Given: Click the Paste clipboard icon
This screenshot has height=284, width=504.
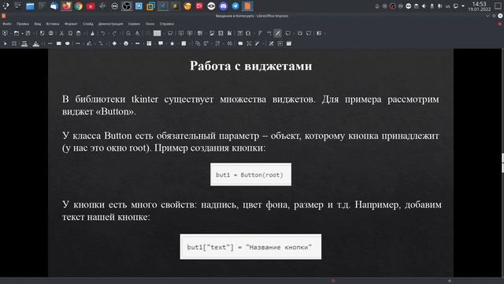Looking at the screenshot, I should [79, 33].
